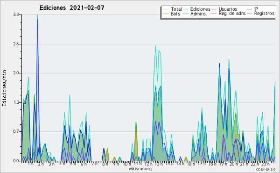The width and height of the screenshot is (280, 173).
Task: Click the '8 h' x-axis label
Action: (105, 164)
